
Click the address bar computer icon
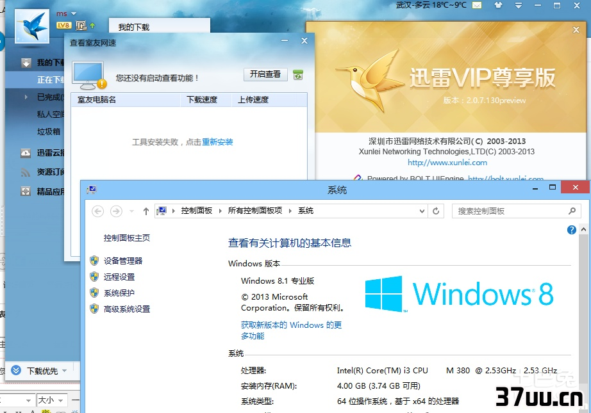pyautogui.click(x=162, y=211)
